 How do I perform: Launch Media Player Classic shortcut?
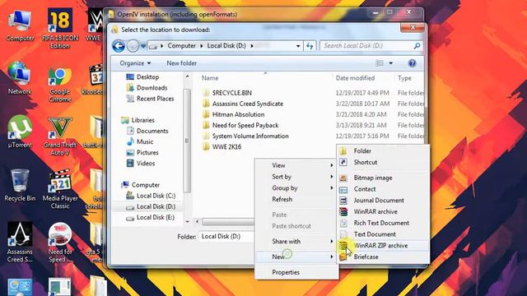[x=60, y=189]
